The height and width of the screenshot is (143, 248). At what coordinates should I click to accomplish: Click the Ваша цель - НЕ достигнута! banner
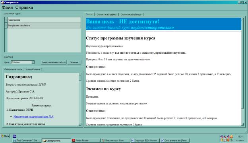(x=122, y=21)
